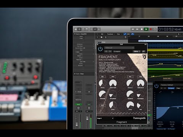Image resolution: width=183 pixels, height=137 pixels.
Task: Toggle the Smart Controls dial icon
Action: pyautogui.click(x=91, y=29)
